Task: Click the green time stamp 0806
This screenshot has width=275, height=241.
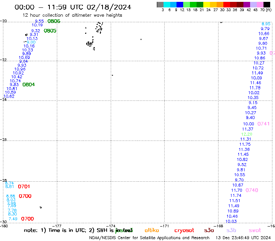Action: (x=54, y=21)
